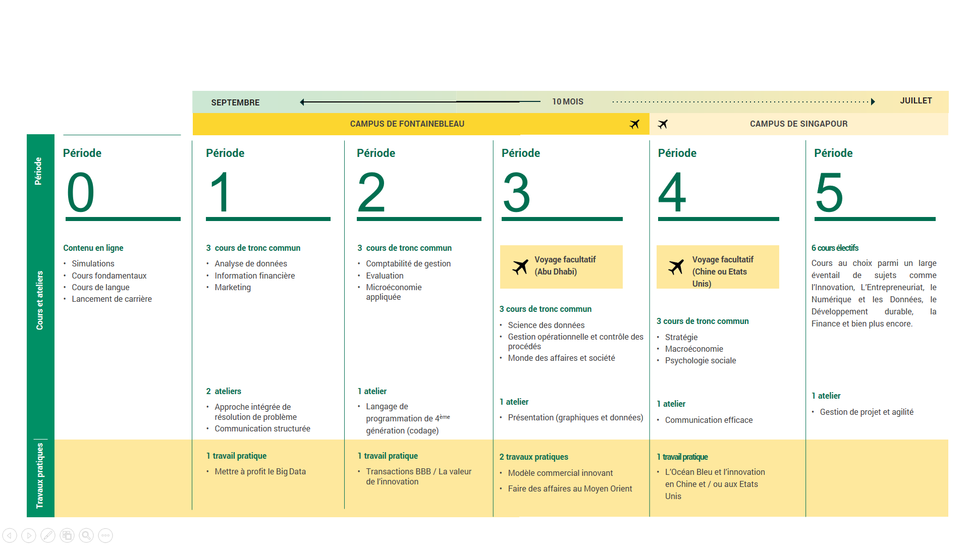Click 'Communication efficace' bullet
The height and width of the screenshot is (545, 969).
[709, 420]
